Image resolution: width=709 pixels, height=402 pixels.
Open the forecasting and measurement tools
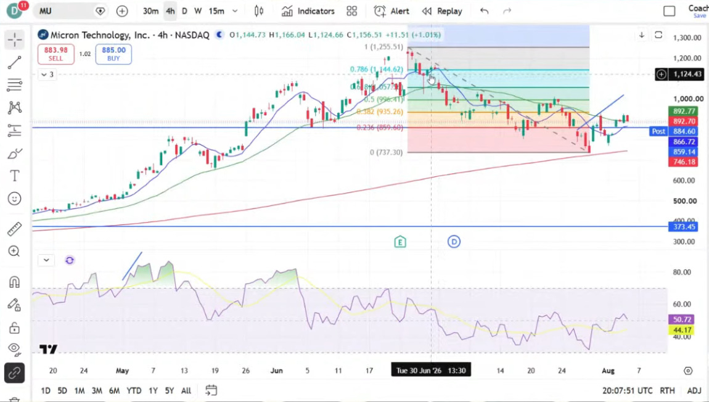tap(14, 130)
